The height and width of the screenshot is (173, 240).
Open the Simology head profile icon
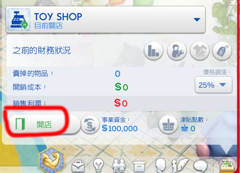(160, 166)
